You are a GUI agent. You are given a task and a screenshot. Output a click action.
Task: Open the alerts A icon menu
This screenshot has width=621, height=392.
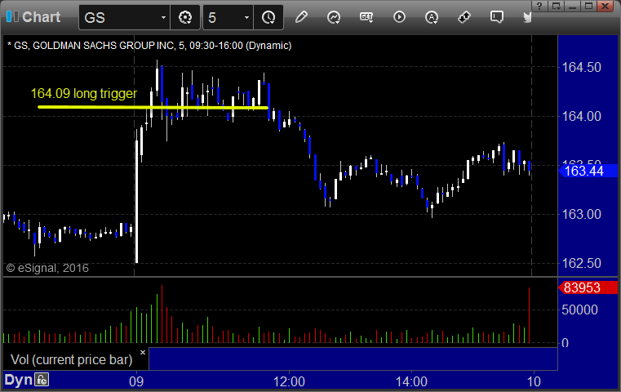pyautogui.click(x=432, y=17)
